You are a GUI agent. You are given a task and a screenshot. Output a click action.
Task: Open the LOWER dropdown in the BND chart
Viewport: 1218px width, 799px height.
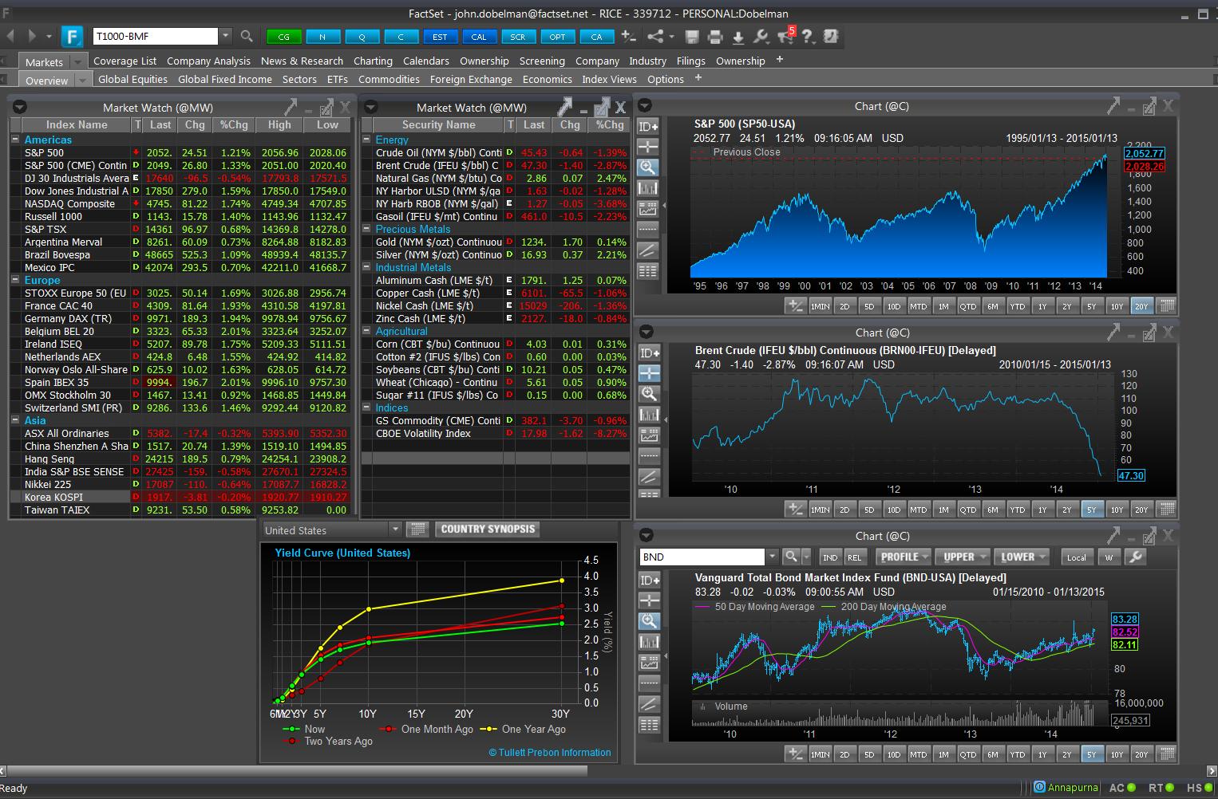coord(1022,557)
